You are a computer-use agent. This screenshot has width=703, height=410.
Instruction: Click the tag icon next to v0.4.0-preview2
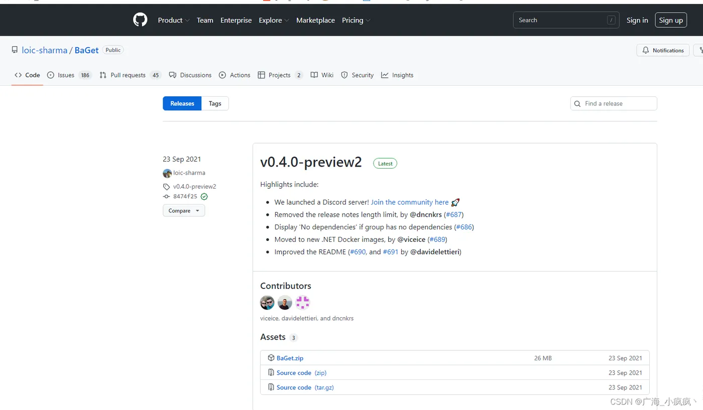click(167, 187)
